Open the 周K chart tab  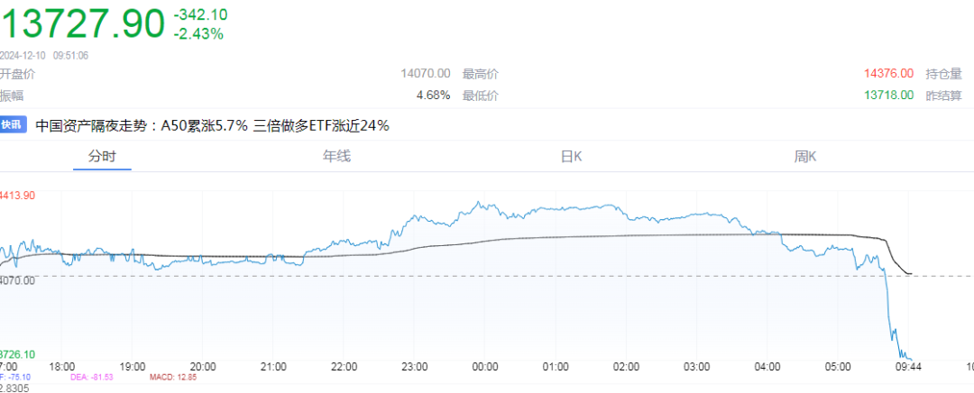(805, 157)
